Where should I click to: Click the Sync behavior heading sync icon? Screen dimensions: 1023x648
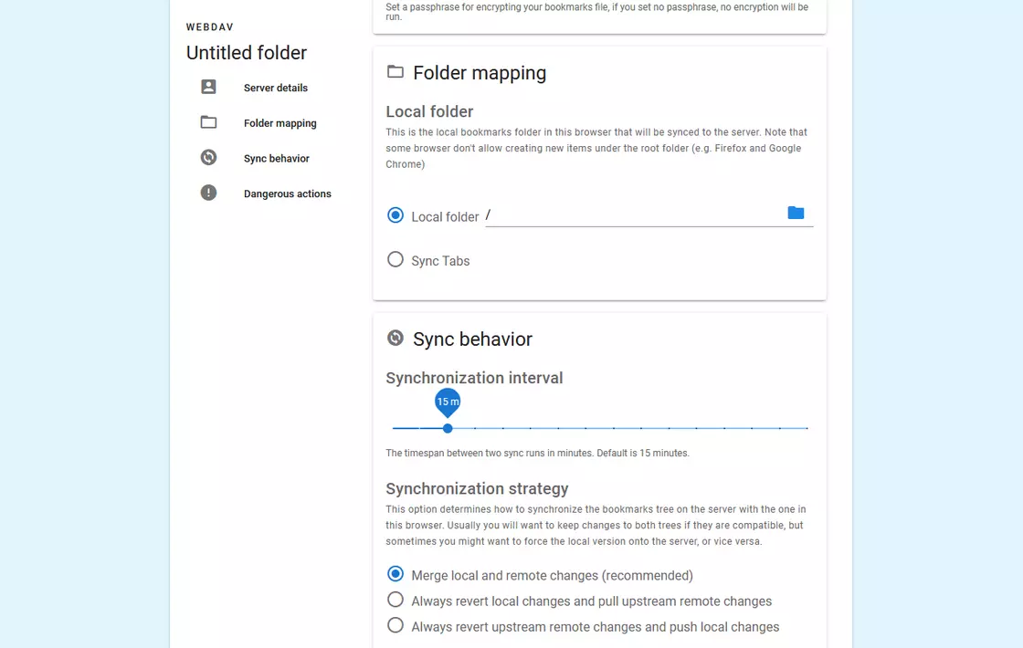pos(395,338)
